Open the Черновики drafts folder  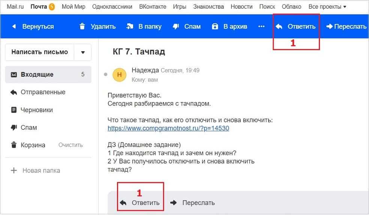(x=37, y=110)
